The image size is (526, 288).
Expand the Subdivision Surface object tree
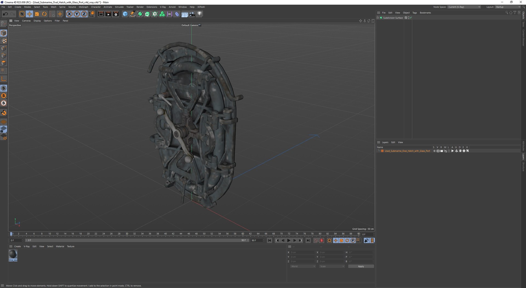click(x=378, y=18)
